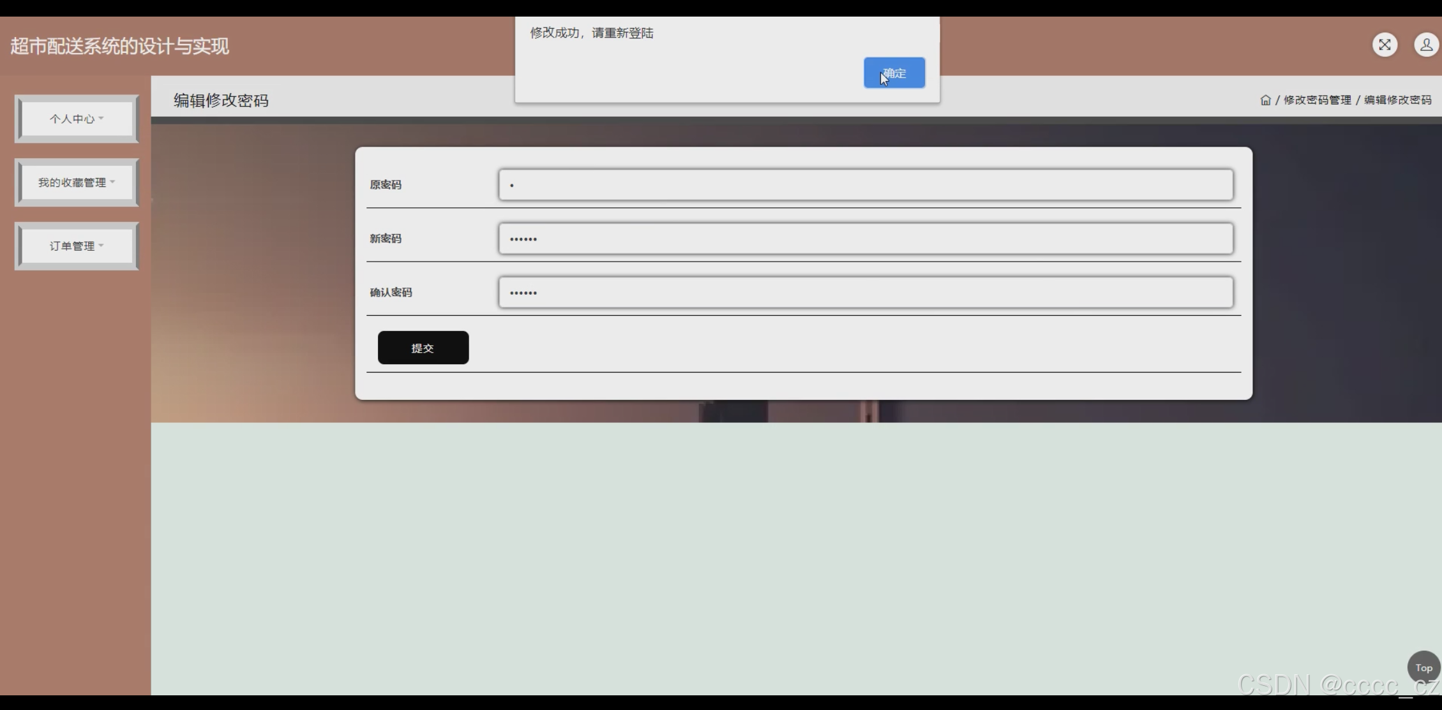1442x710 pixels.
Task: Click the 新密码 field label
Action: coord(386,239)
